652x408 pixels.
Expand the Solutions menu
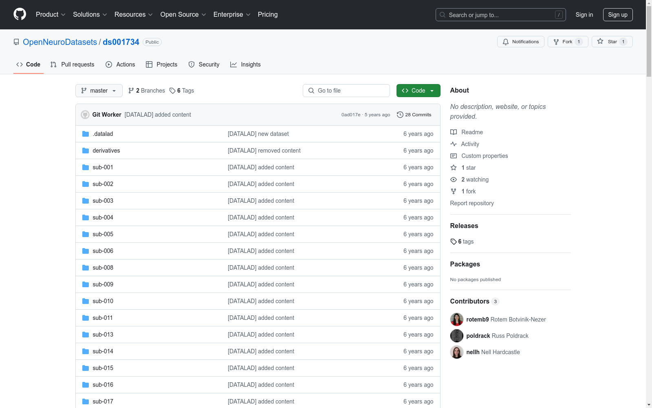click(90, 14)
